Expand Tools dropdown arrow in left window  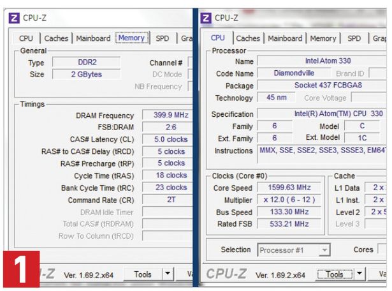point(168,274)
